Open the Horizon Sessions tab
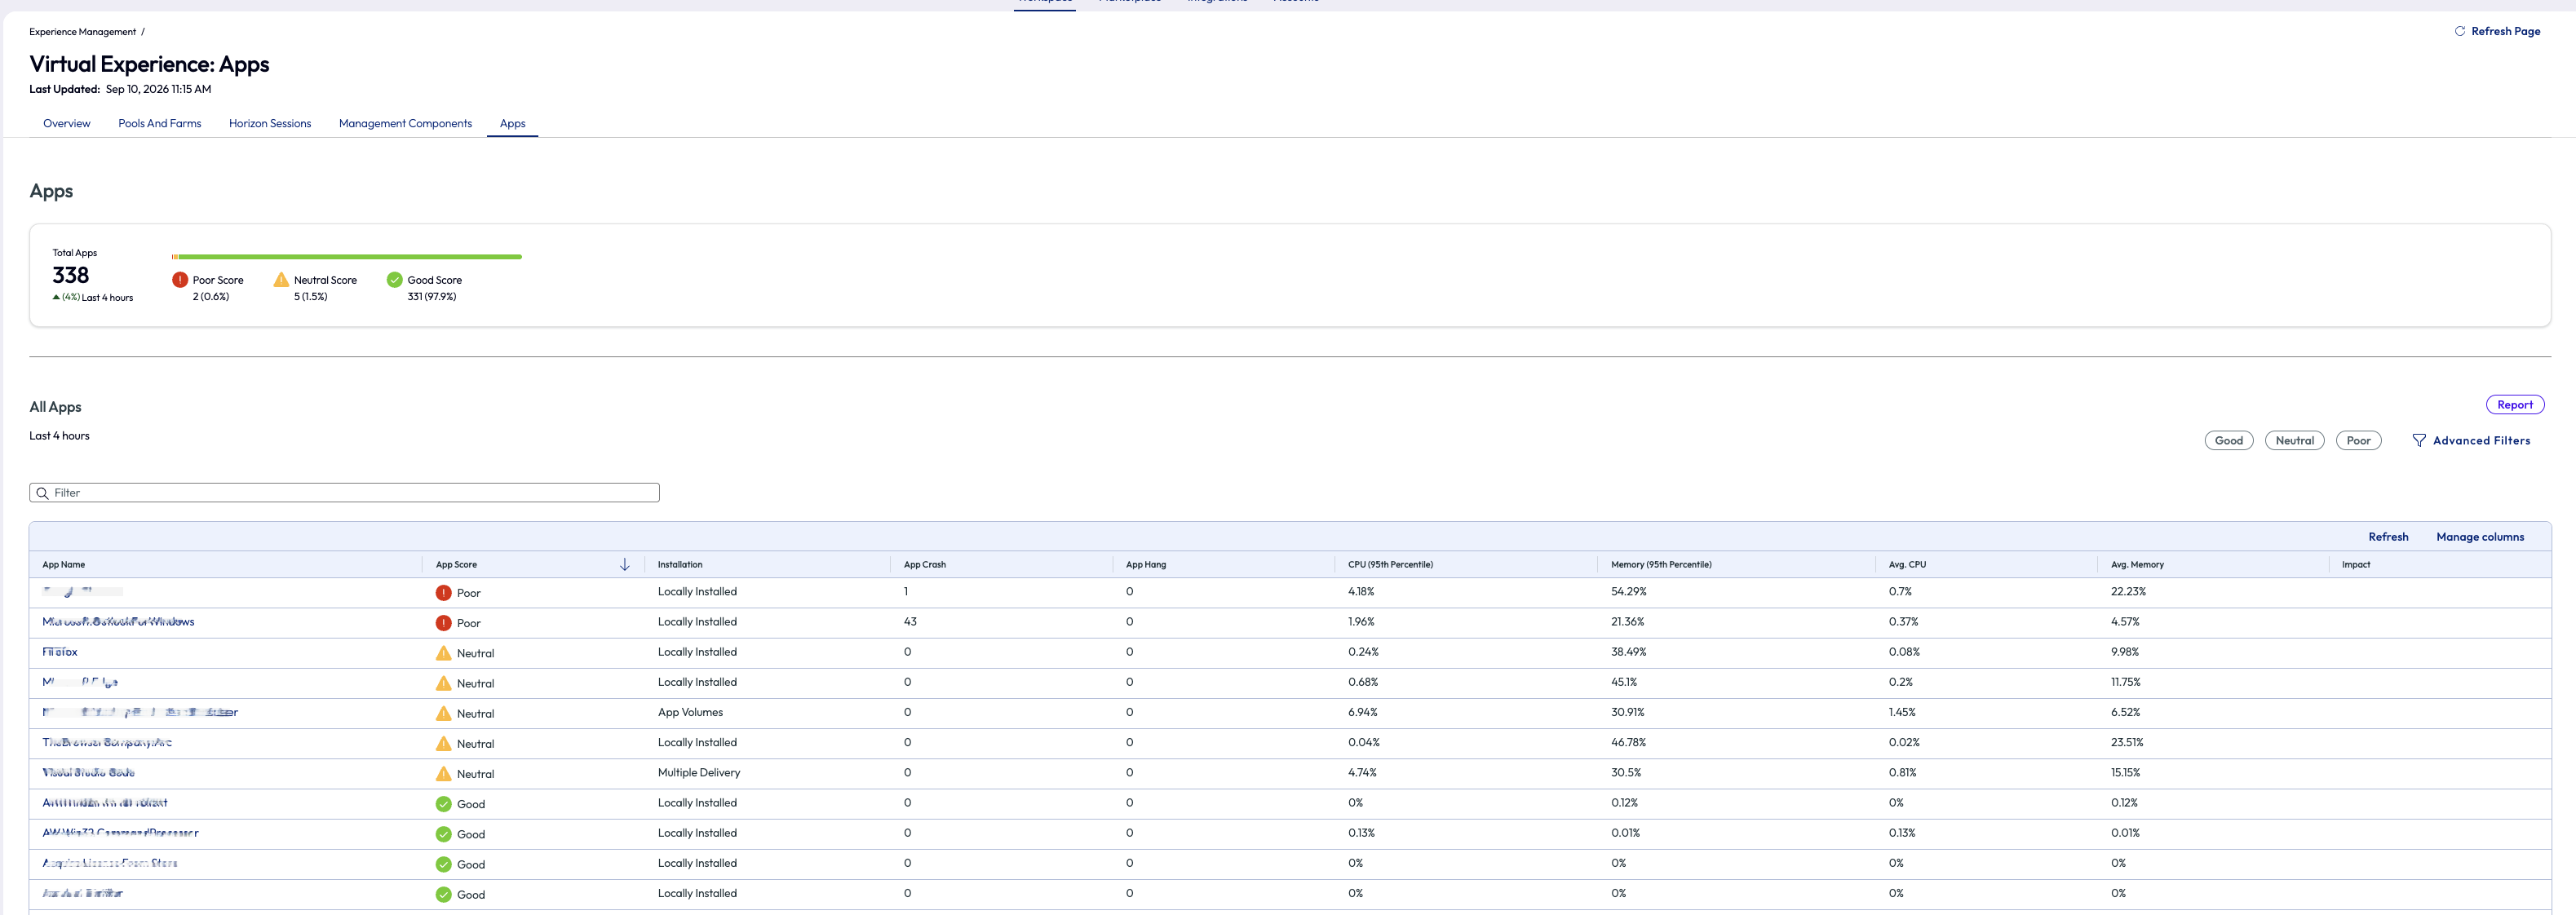2576x915 pixels. [270, 124]
